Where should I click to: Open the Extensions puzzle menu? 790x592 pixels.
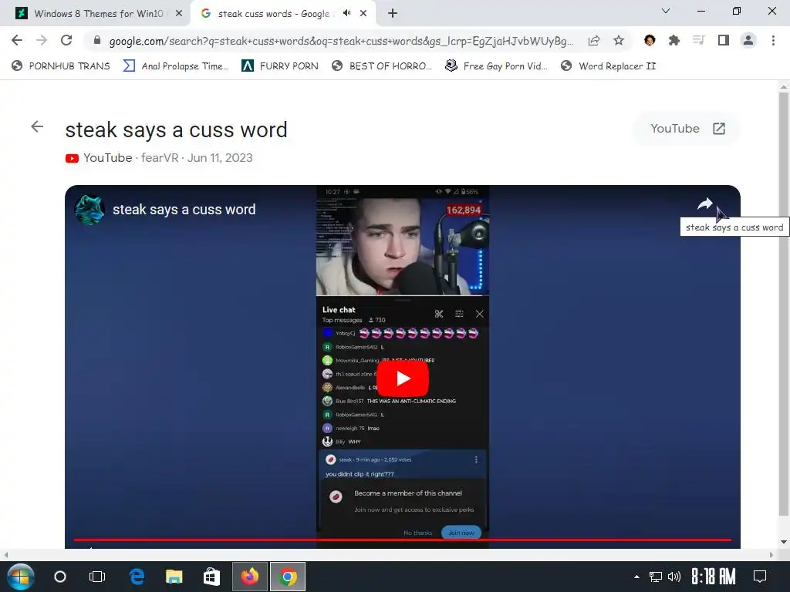pyautogui.click(x=674, y=40)
